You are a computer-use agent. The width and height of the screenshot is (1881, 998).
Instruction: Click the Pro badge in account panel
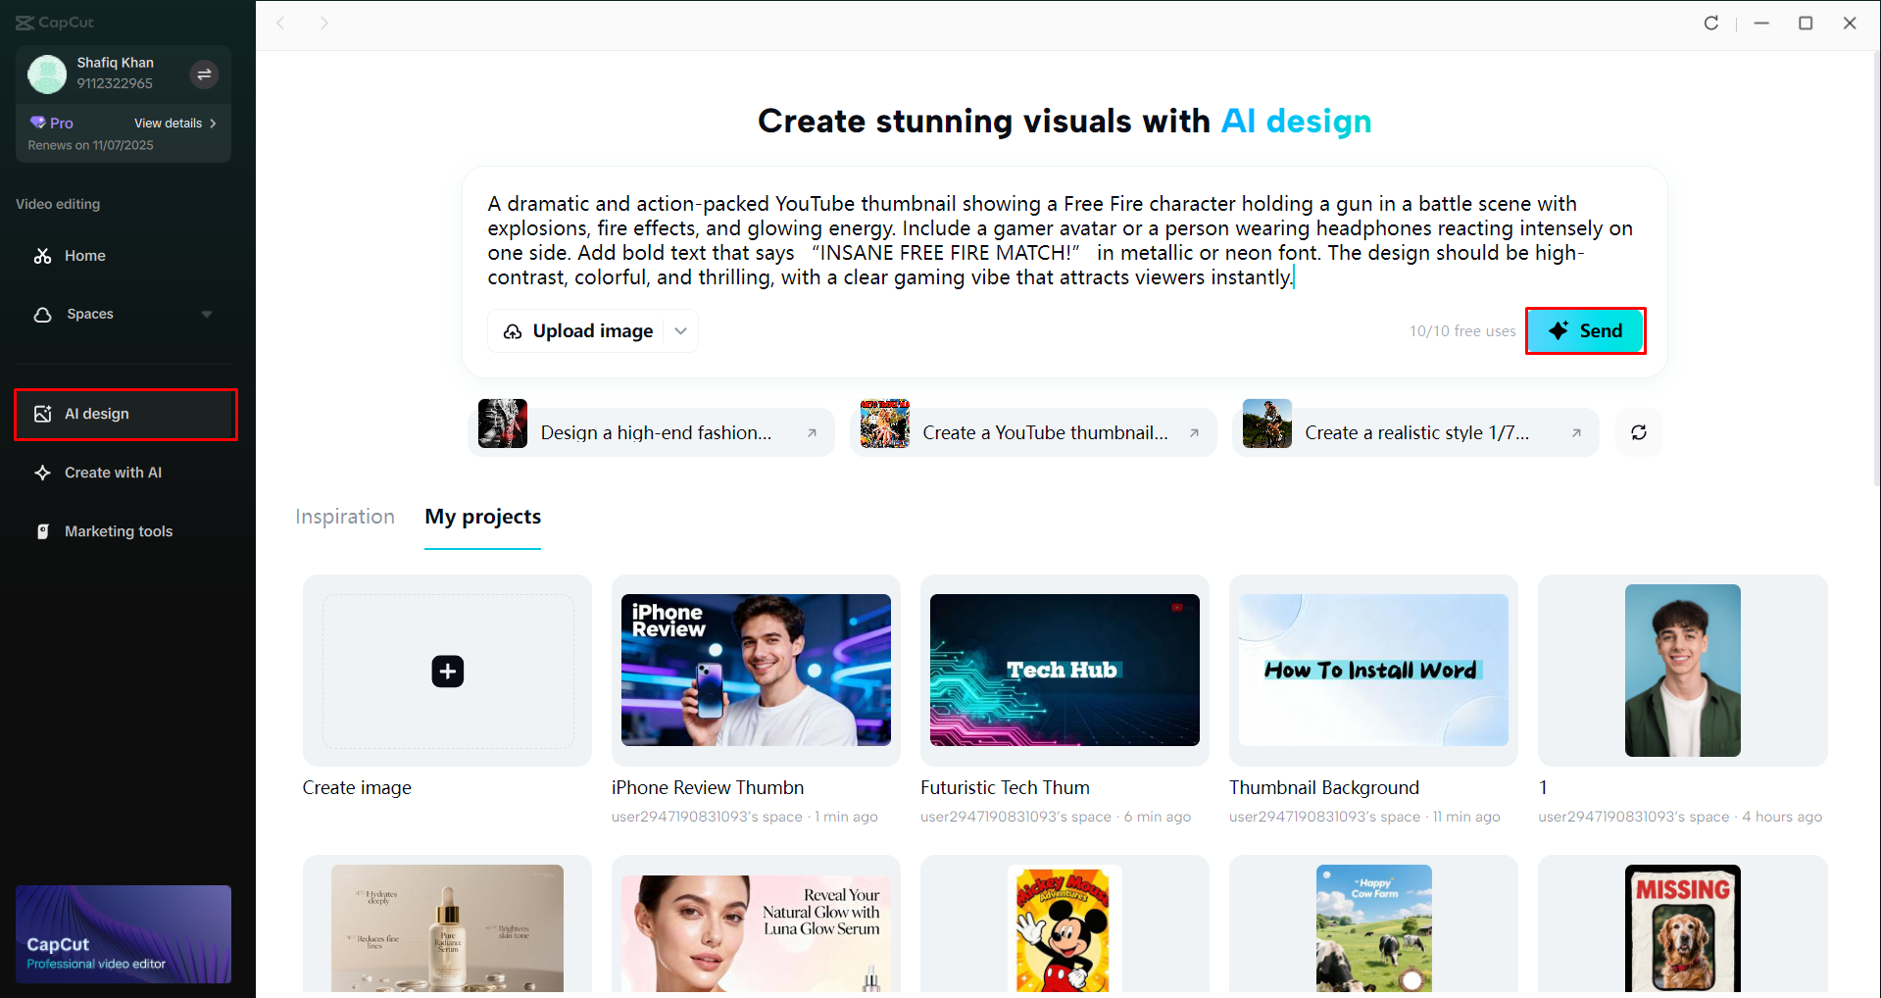pos(52,124)
